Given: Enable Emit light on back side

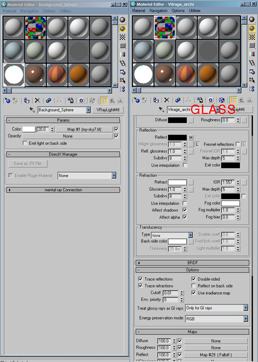Looking at the screenshot, I should tap(25, 143).
